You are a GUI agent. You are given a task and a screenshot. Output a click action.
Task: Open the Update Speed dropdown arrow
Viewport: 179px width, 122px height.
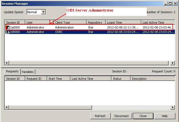[43, 12]
